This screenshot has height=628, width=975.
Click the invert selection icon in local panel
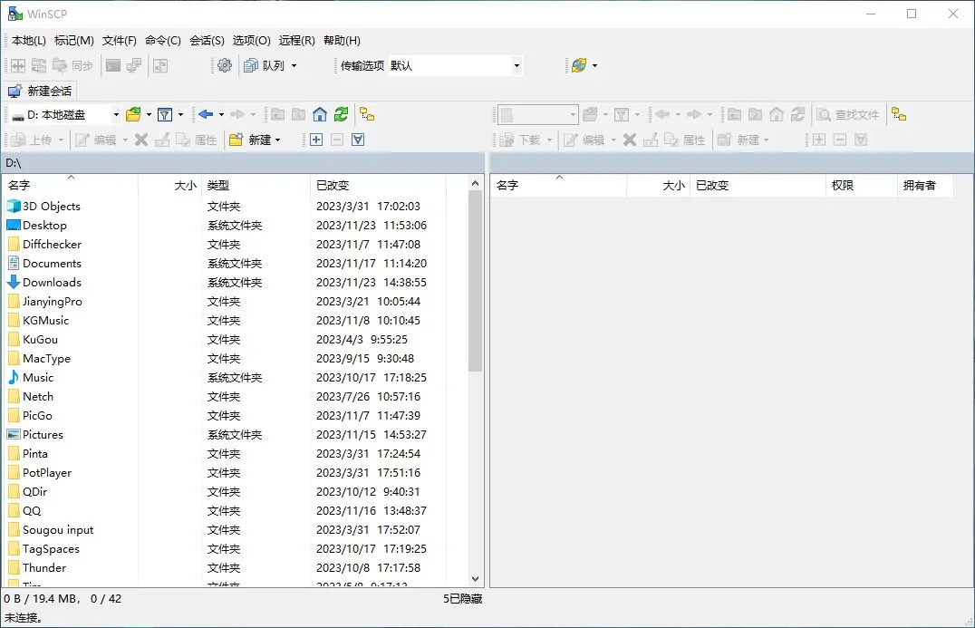pos(358,140)
